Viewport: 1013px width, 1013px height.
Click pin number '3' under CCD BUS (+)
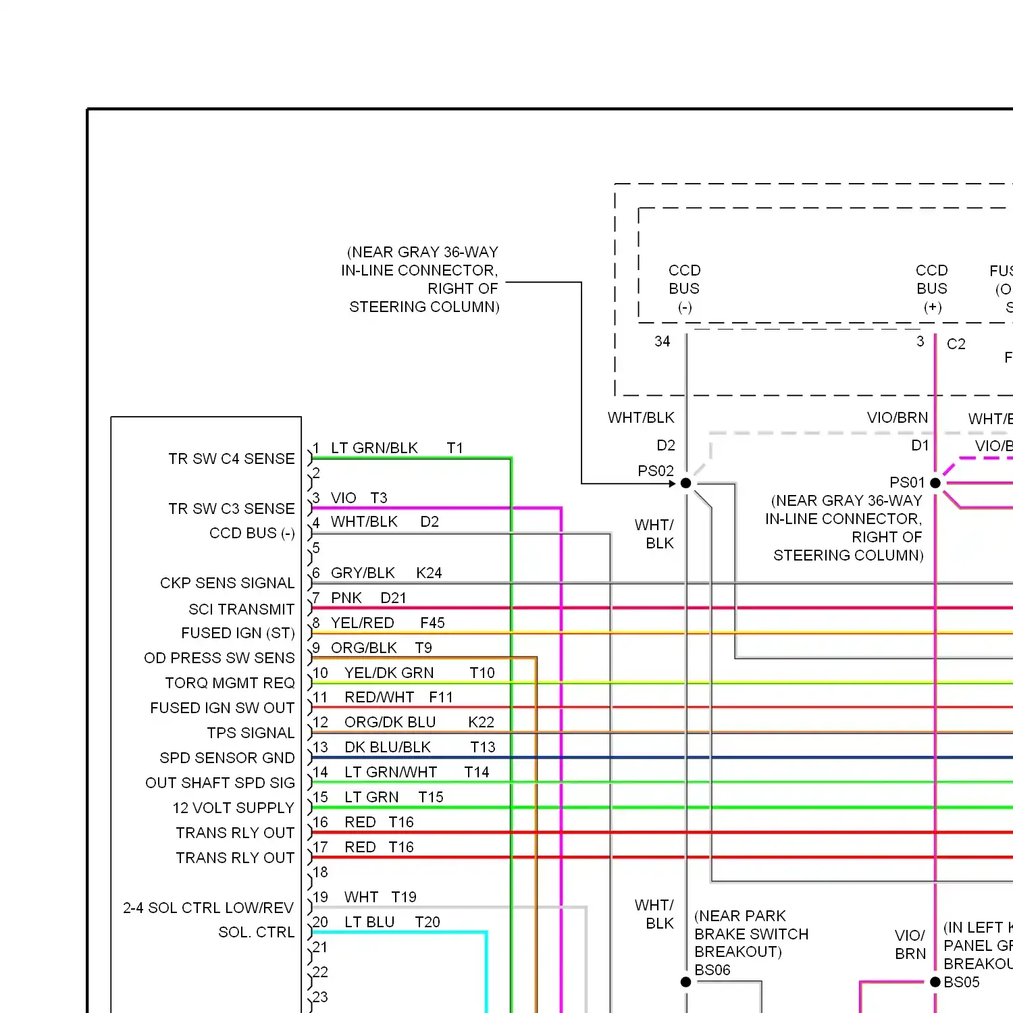(x=920, y=341)
